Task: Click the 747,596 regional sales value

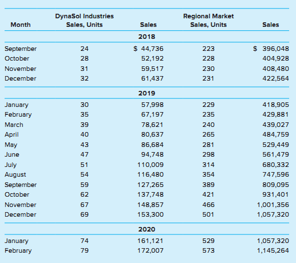Action: (275, 174)
